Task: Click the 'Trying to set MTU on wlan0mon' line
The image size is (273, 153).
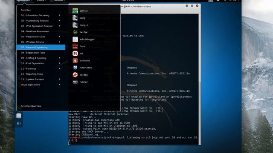Action: pos(103,126)
